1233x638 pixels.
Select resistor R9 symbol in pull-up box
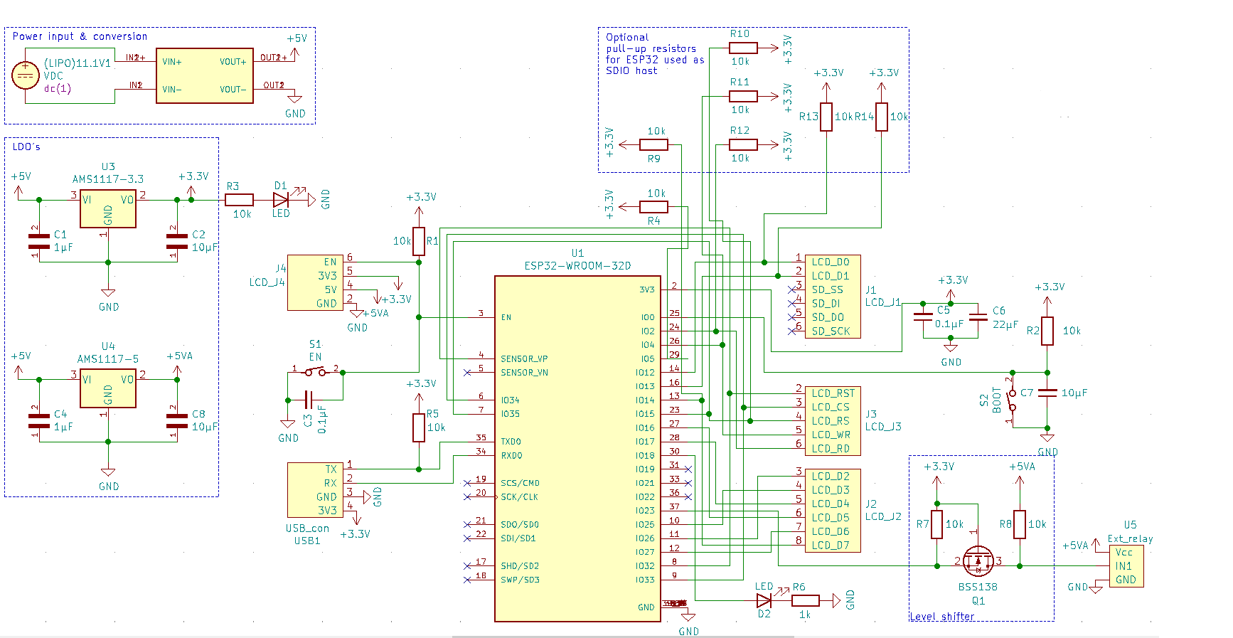pyautogui.click(x=653, y=144)
